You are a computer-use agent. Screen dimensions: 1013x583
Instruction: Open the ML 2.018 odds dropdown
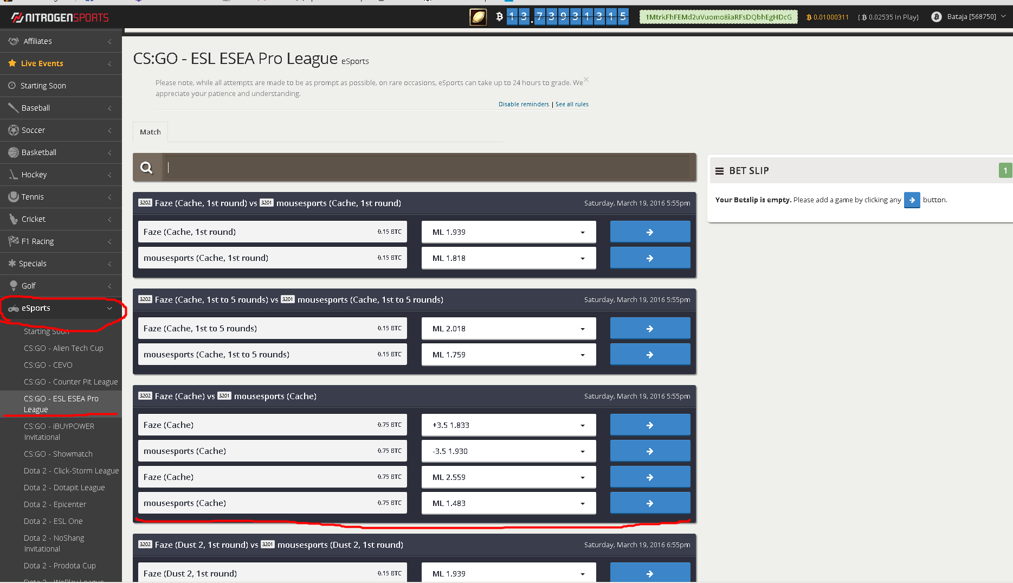click(508, 329)
